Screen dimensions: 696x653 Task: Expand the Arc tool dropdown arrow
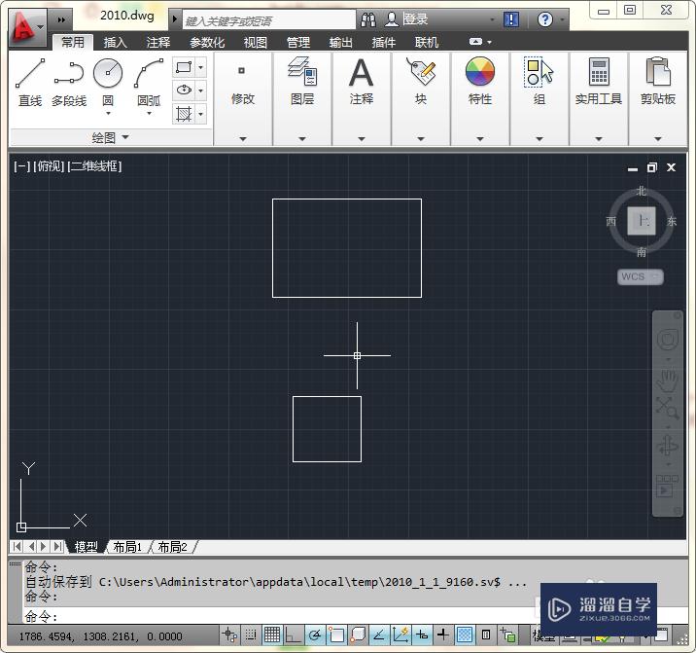(149, 114)
